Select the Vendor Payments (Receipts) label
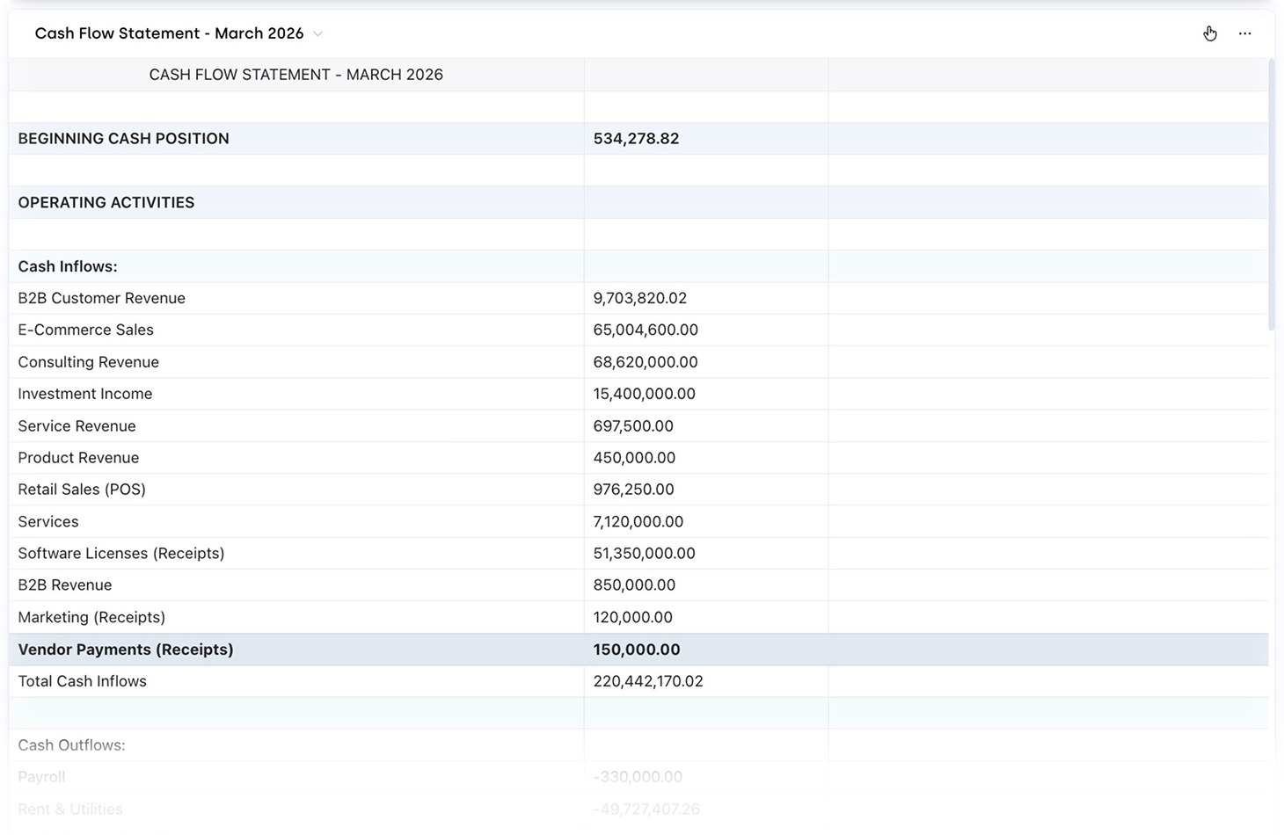 point(126,650)
